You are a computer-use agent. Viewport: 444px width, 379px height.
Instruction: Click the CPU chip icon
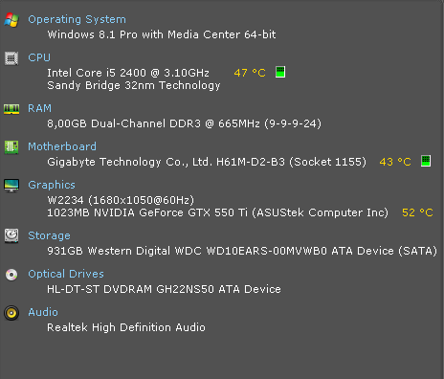click(x=11, y=58)
